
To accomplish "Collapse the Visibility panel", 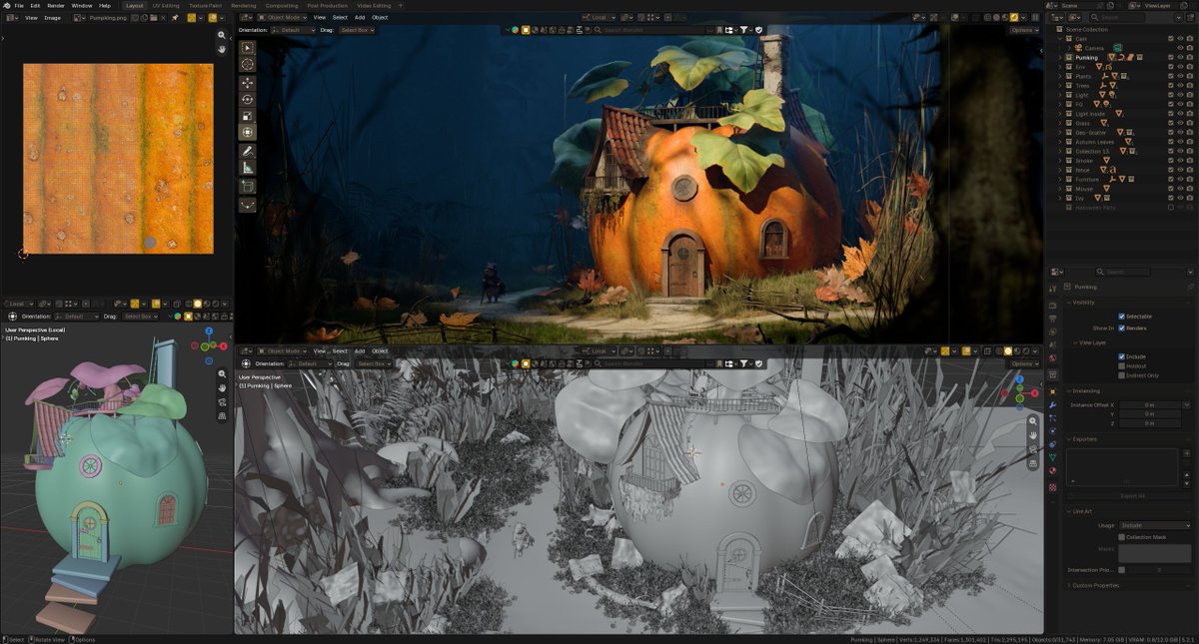I will 1067,303.
